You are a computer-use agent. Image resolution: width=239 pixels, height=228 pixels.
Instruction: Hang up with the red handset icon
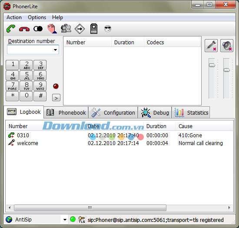click(x=24, y=29)
